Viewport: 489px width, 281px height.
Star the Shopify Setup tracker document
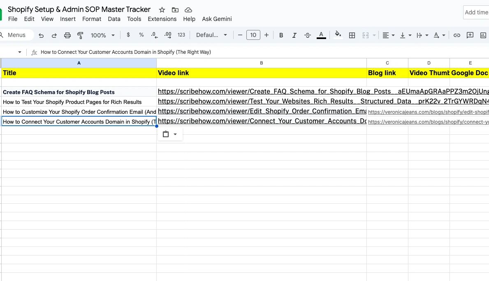(162, 10)
